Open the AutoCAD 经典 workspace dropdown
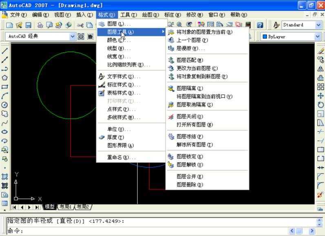The image size is (325, 236). point(72,36)
